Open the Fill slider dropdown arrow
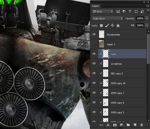This screenshot has height=129, width=150. (147, 25)
